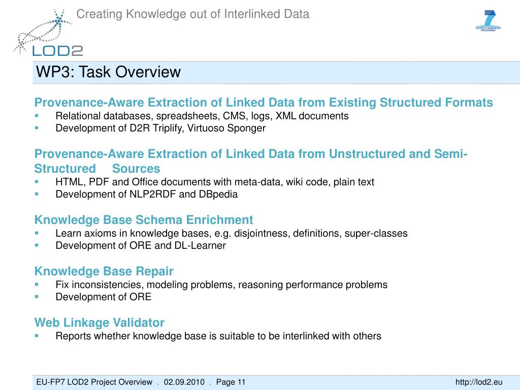520x390 pixels.
Task: Click 'EU-FP7 LOD2 Project Overview' footer text
Action: coord(94,382)
